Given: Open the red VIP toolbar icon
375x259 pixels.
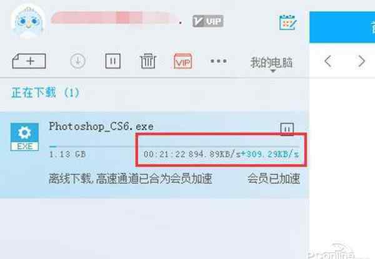Looking at the screenshot, I should click(183, 61).
